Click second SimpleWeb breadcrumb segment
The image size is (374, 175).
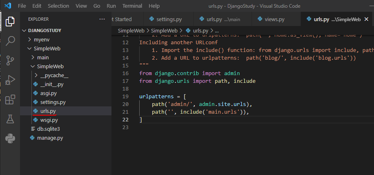tap(164, 30)
